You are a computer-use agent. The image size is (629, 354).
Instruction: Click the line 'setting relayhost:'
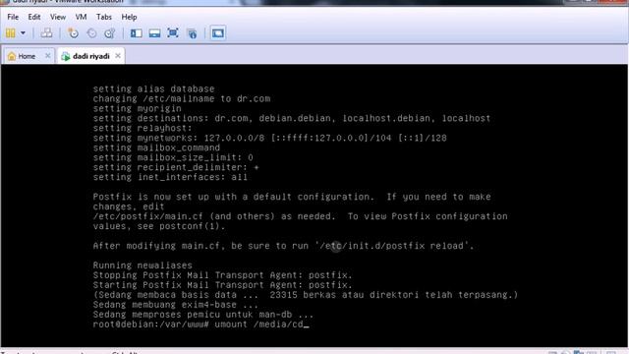click(x=143, y=128)
